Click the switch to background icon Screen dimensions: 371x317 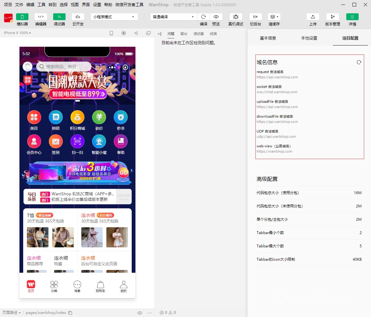(x=255, y=17)
